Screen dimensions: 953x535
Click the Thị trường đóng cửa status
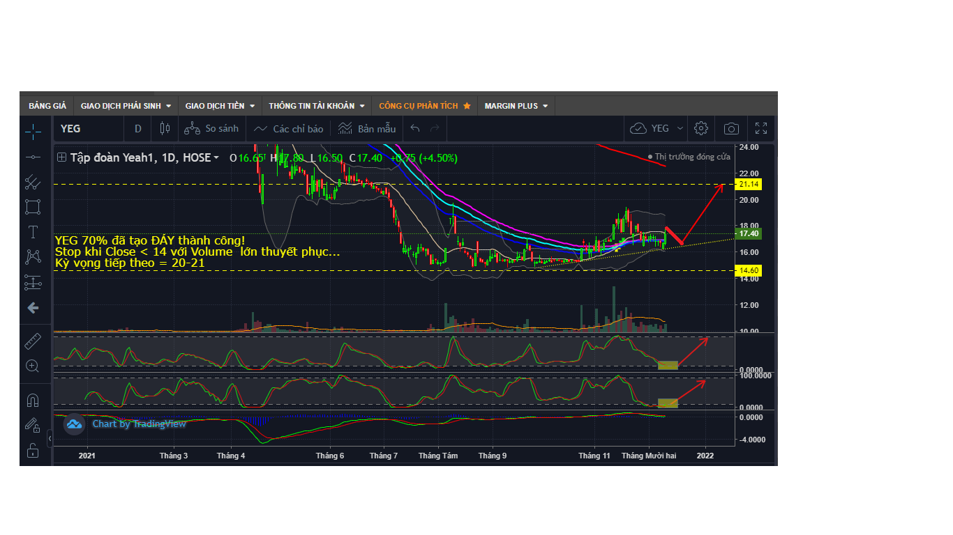click(x=689, y=157)
